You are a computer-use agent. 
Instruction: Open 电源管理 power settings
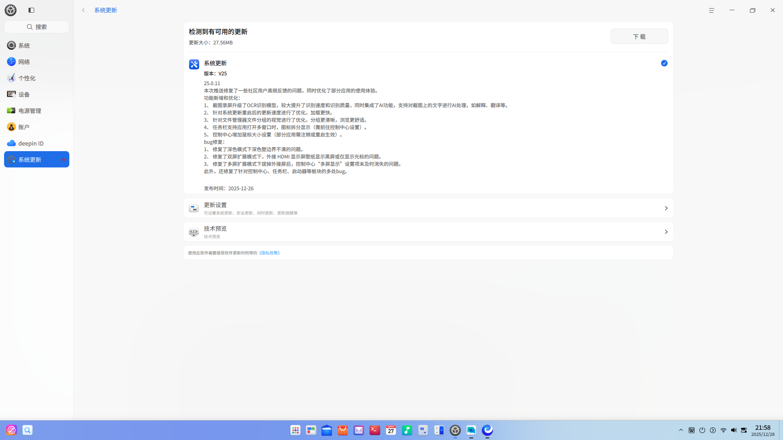29,110
